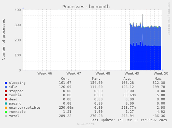Select the "sleeping" legend label
172x128 pixels.
coord(17,83)
